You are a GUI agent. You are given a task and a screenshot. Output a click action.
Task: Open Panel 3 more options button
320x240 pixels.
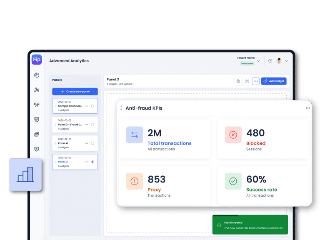[256, 81]
